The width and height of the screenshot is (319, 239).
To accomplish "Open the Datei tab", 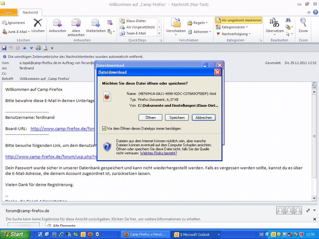I will click(x=8, y=12).
